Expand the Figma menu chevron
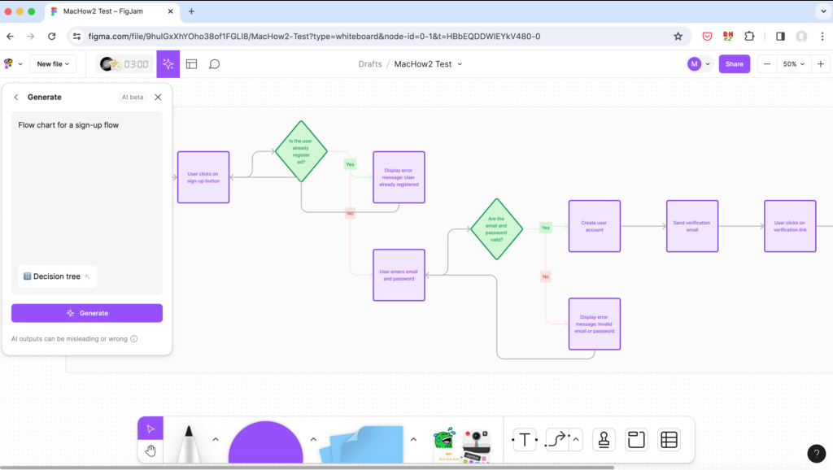 pos(20,63)
